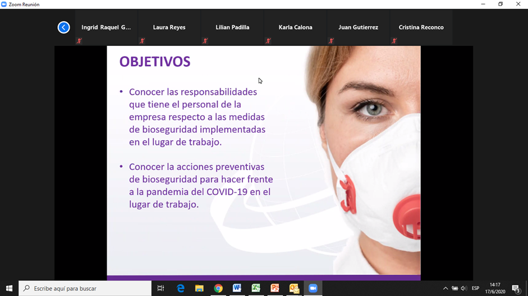This screenshot has height=296, width=528.
Task: Click the OBJETIVOS slide heading
Action: [x=155, y=62]
